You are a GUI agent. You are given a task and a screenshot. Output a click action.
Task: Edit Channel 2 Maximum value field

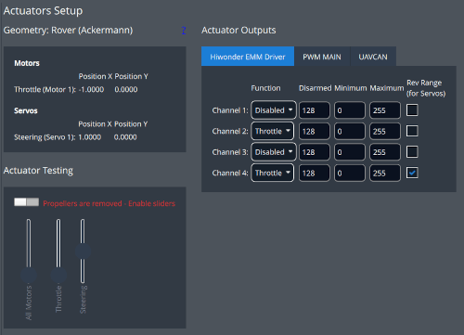click(385, 131)
